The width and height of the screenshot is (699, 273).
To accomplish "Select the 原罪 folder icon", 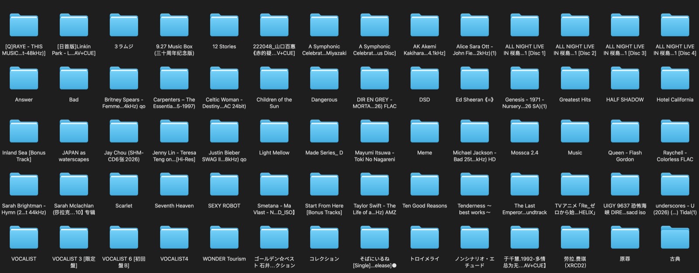I will click(625, 237).
